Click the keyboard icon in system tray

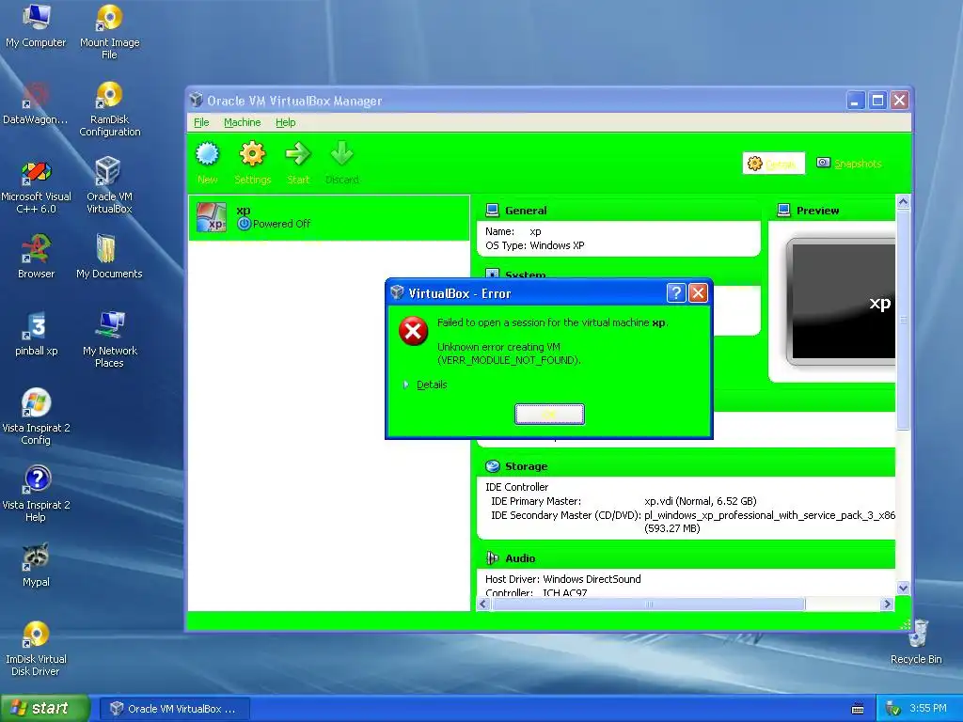pos(858,709)
